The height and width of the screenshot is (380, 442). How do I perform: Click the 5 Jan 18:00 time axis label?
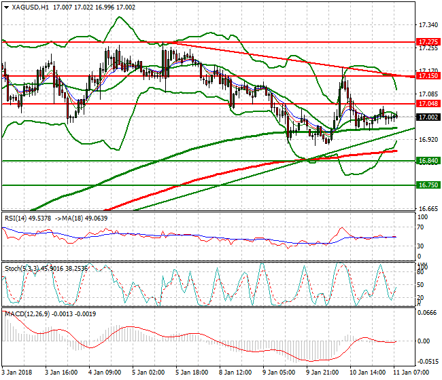(192, 373)
